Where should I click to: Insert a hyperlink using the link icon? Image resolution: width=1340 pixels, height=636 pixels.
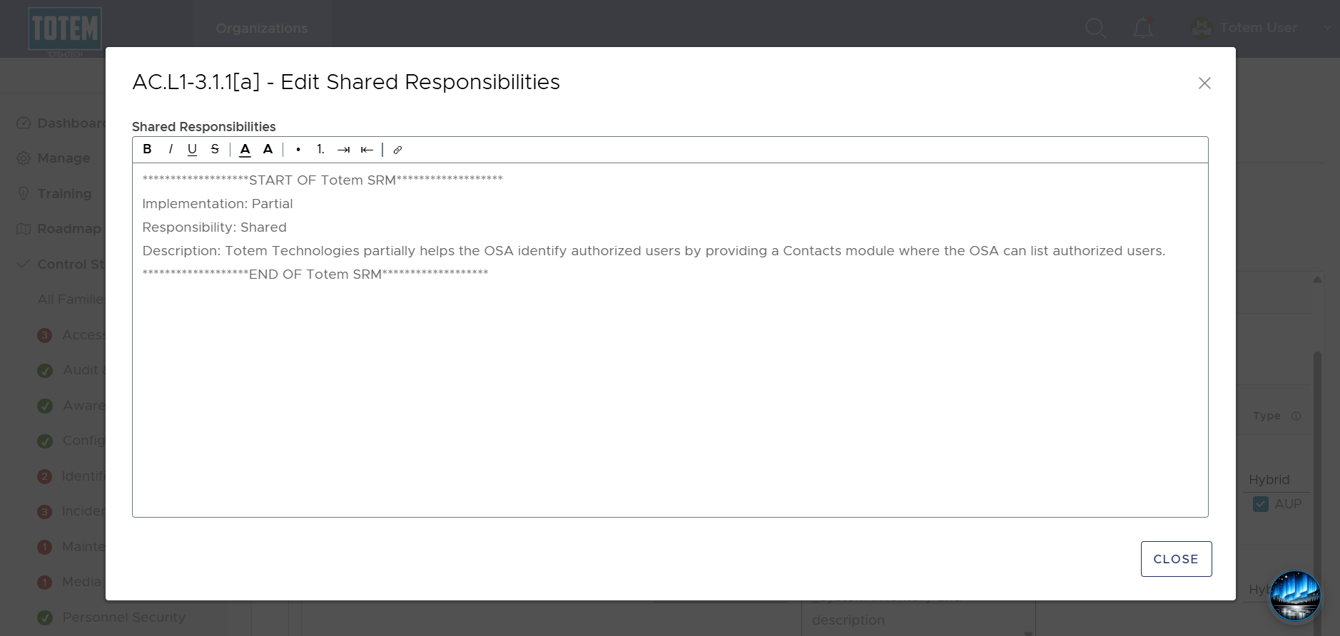coord(397,150)
